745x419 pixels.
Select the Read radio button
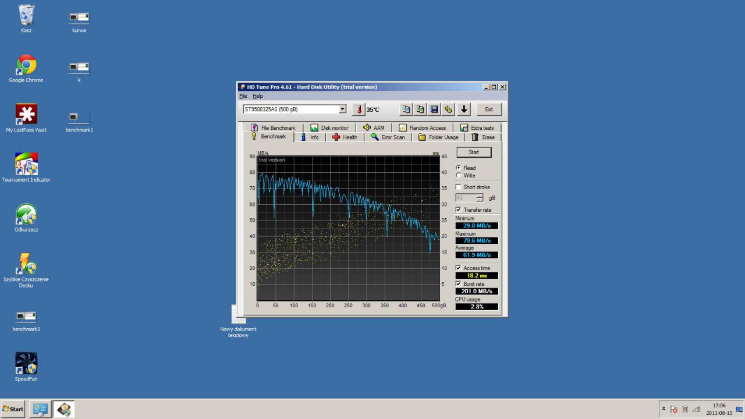click(x=459, y=168)
